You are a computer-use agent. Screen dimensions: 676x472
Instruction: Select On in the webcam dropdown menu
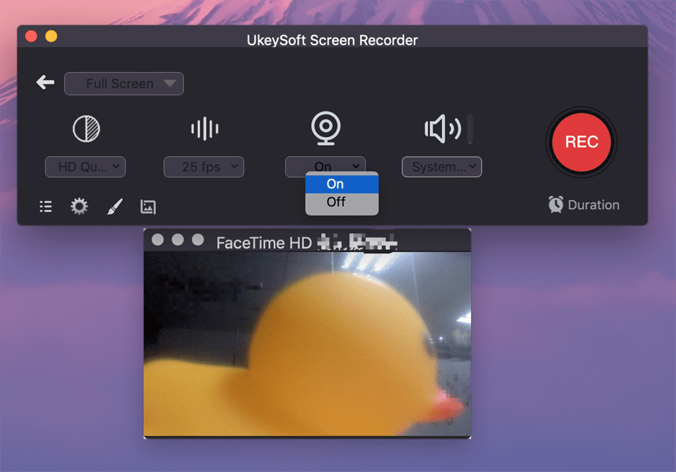pos(335,183)
